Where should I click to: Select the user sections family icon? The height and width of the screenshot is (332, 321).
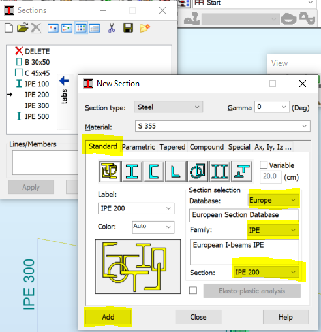tap(110, 171)
